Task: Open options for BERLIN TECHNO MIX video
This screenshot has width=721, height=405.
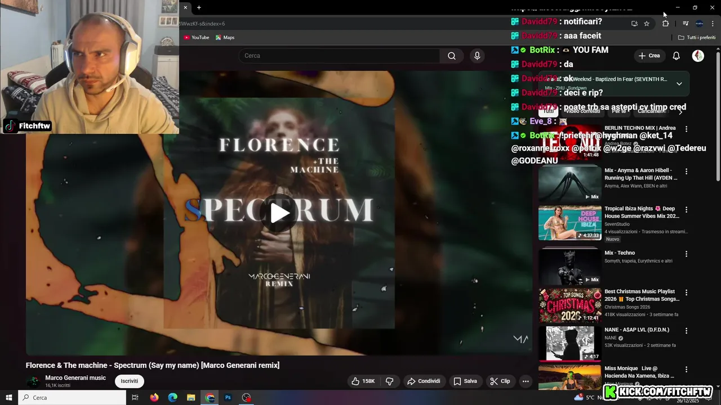Action: 686,129
